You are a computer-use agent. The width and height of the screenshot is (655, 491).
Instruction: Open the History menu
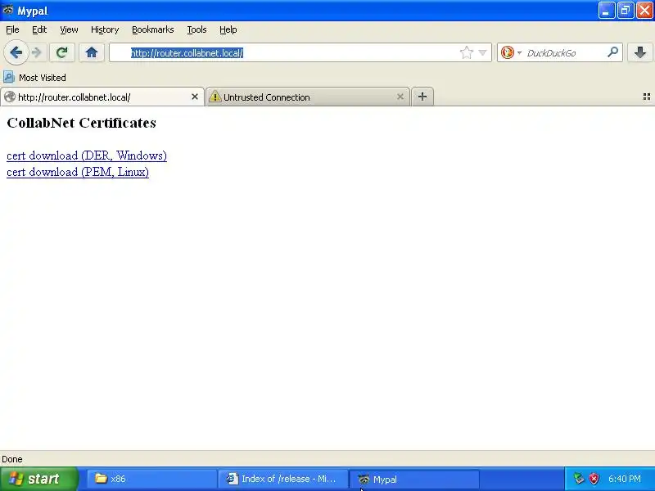coord(105,29)
